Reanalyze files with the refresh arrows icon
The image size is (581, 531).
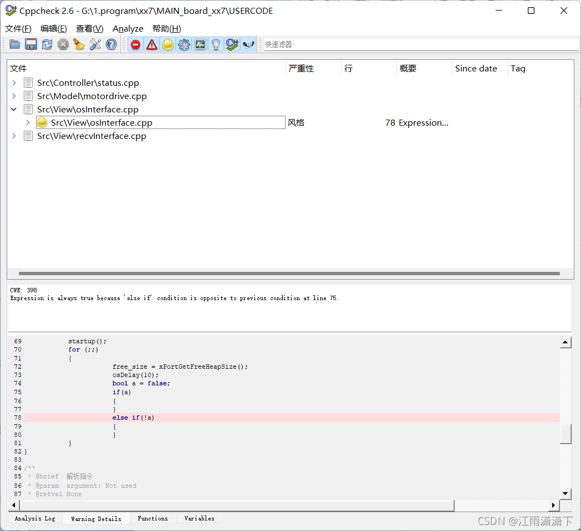pyautogui.click(x=47, y=44)
